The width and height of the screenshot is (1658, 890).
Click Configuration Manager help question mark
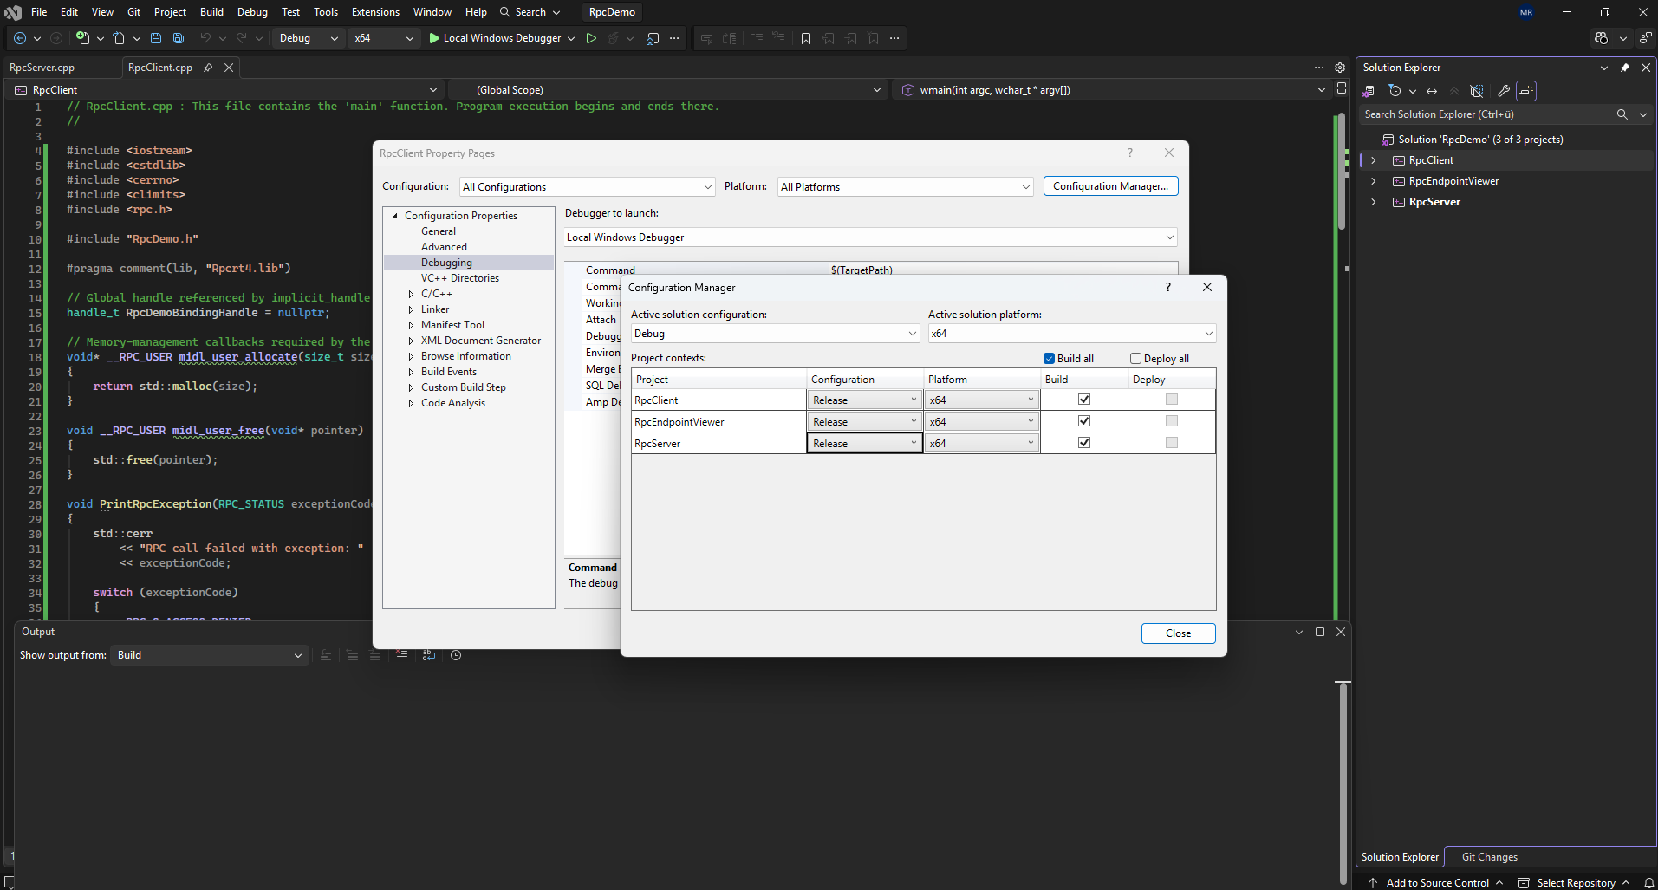pos(1168,287)
